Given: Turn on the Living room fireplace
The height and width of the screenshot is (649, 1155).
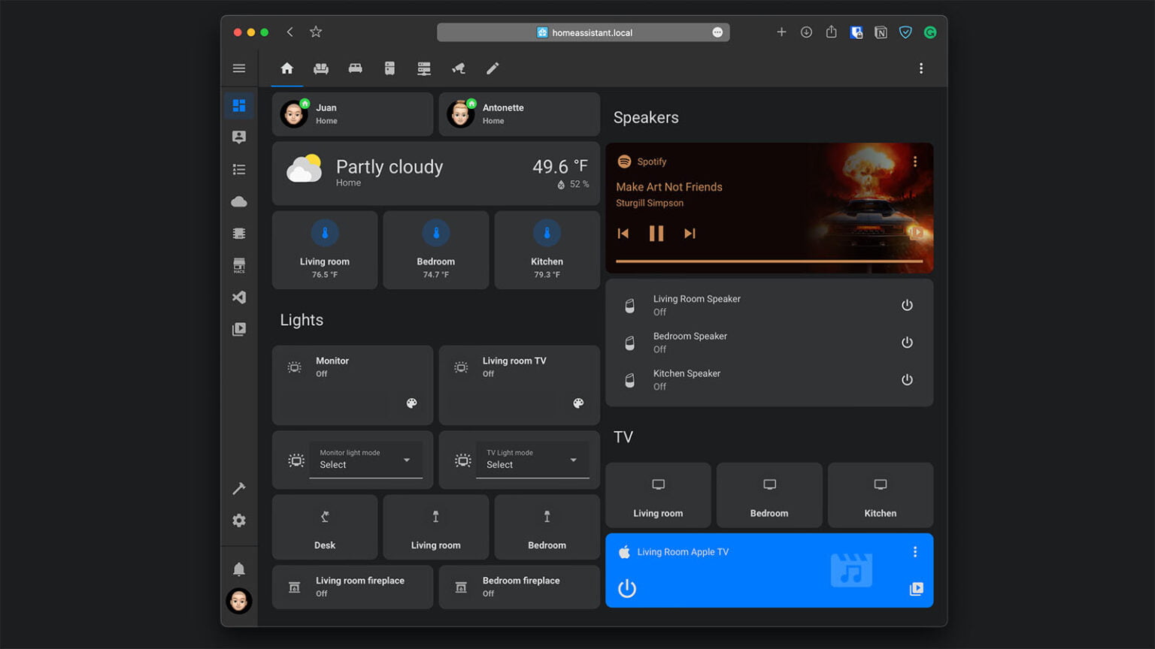Looking at the screenshot, I should click(x=352, y=587).
